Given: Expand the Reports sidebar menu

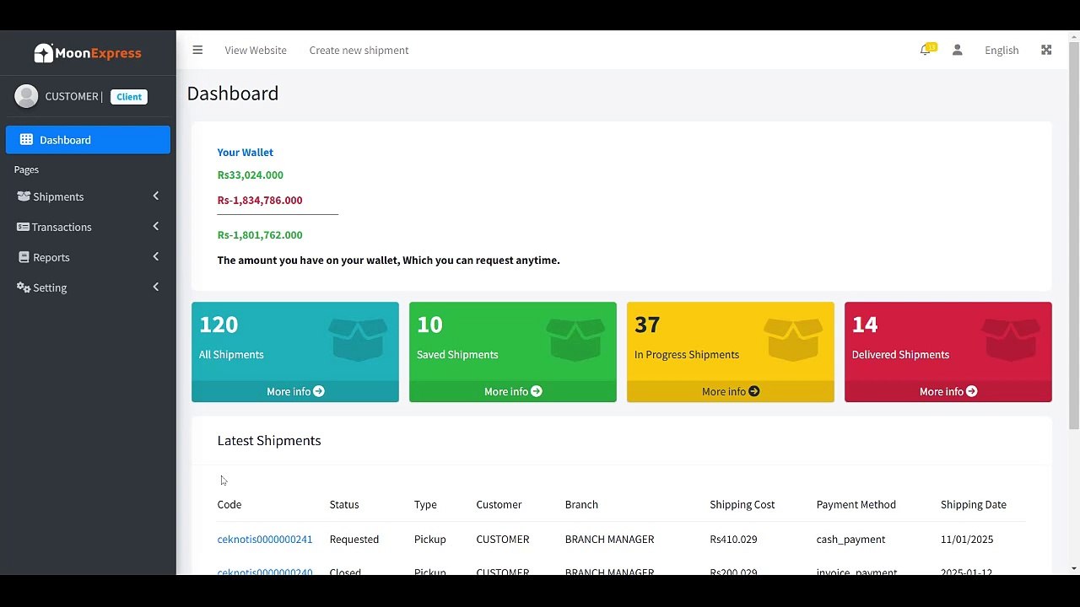Looking at the screenshot, I should coord(88,257).
